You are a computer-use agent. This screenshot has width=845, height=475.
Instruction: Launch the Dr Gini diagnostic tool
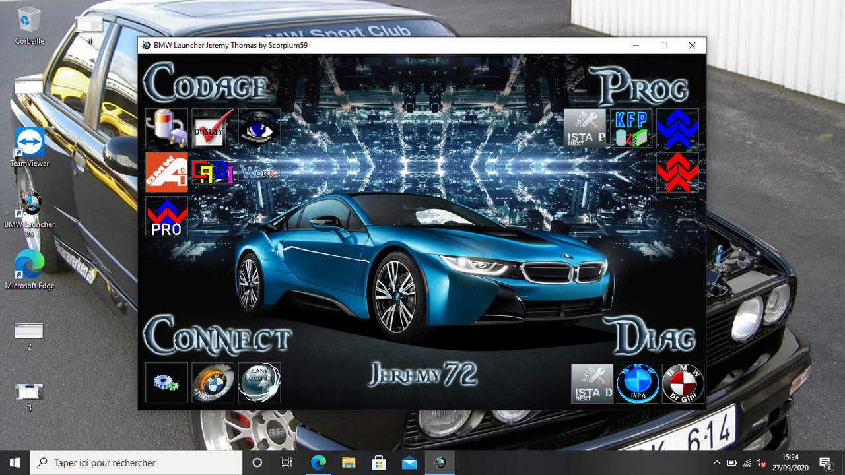[x=683, y=383]
